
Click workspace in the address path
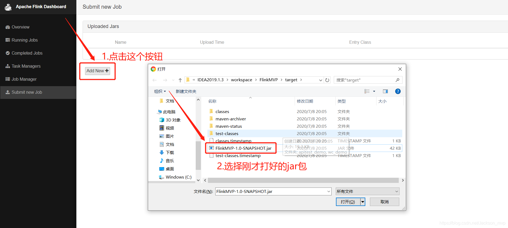(241, 80)
